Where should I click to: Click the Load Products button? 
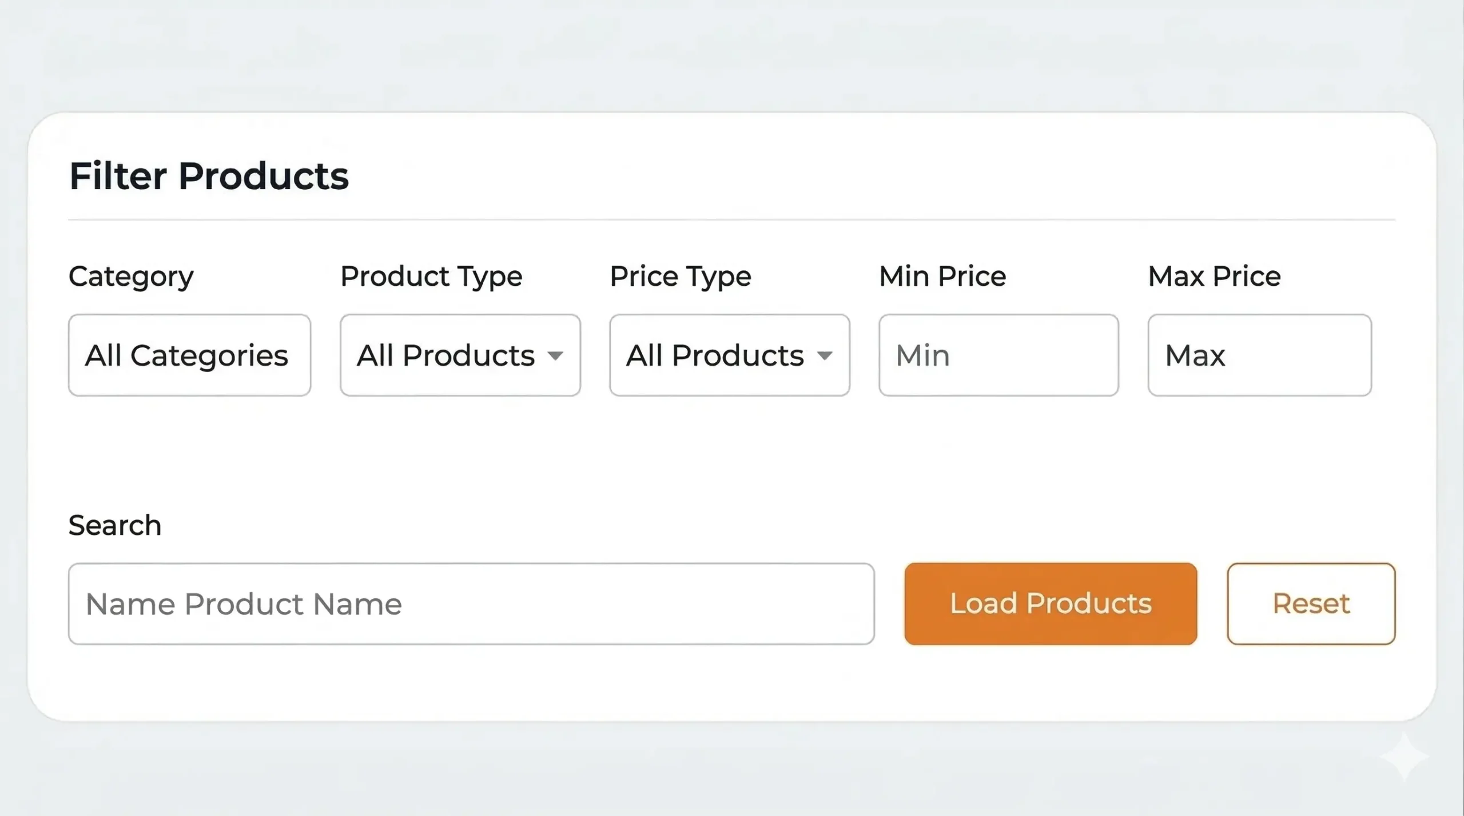pos(1050,603)
